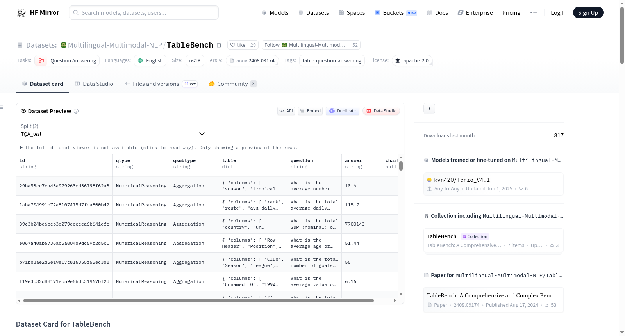Image resolution: width=625 pixels, height=336 pixels.
Task: Click the n<1K size tag
Action: point(195,60)
